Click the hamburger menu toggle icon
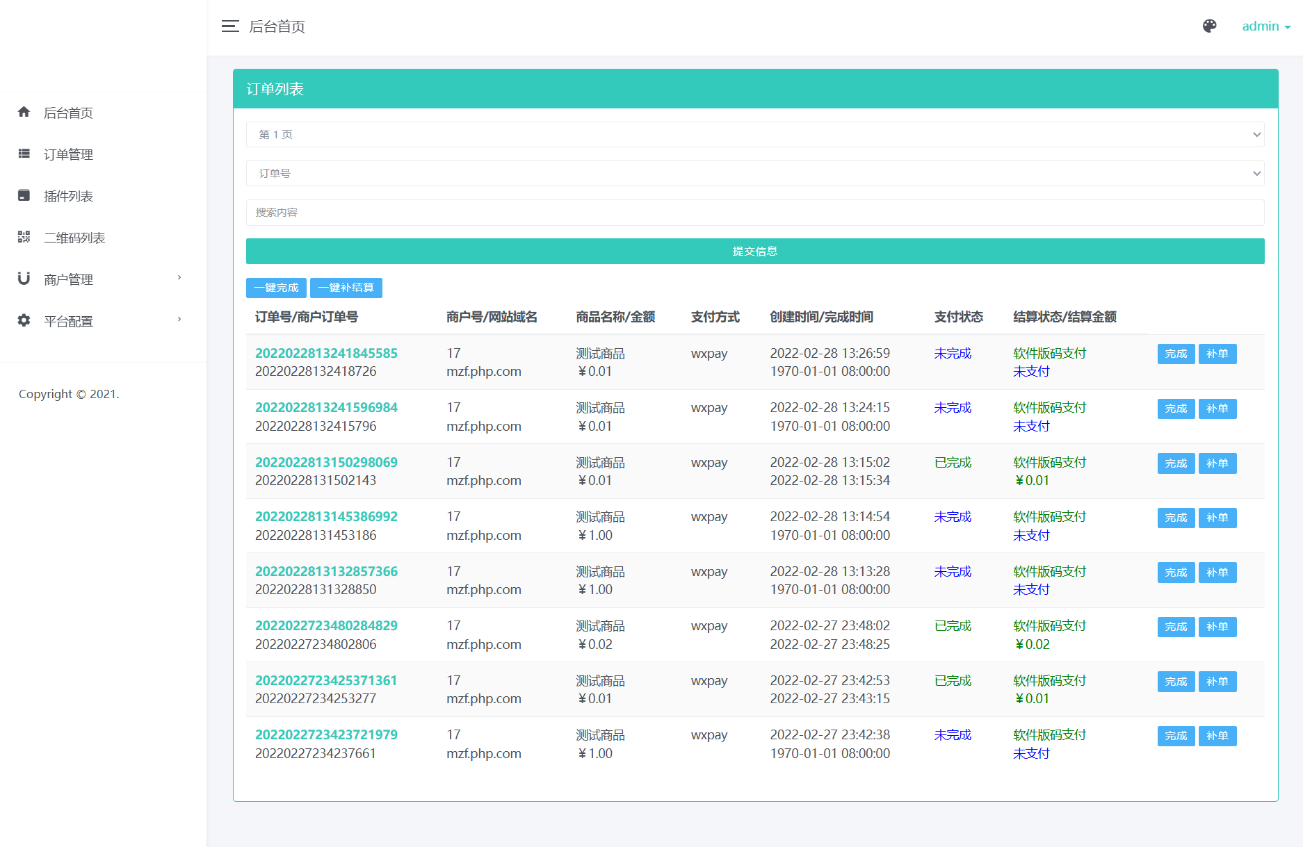Screen dimensions: 1303x847 click(x=230, y=26)
